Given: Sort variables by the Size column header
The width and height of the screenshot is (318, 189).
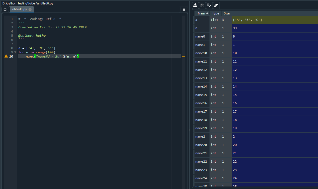Looking at the screenshot, I should 227,13.
